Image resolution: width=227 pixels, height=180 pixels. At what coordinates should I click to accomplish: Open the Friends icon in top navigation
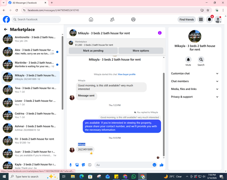[112, 19]
